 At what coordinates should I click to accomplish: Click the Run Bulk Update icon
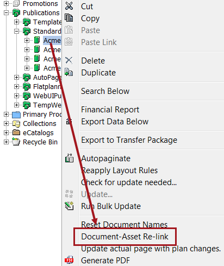pyautogui.click(x=69, y=206)
